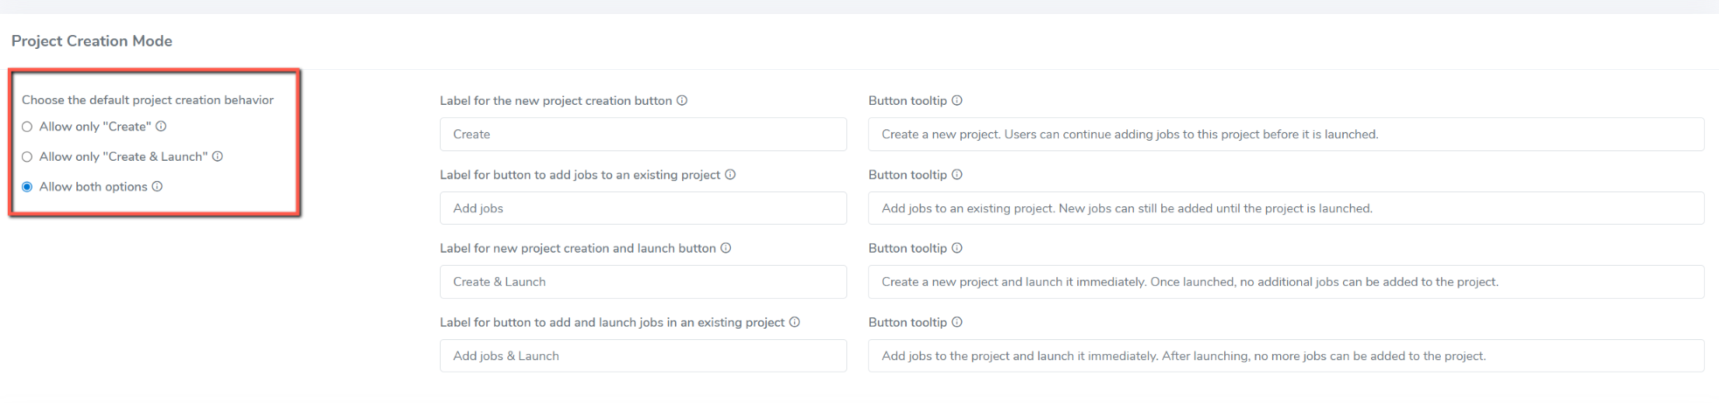Viewport: 1719px width, 403px height.
Task: Click info icon of Button tooltip above the Create tooltip
Action: coord(957,101)
